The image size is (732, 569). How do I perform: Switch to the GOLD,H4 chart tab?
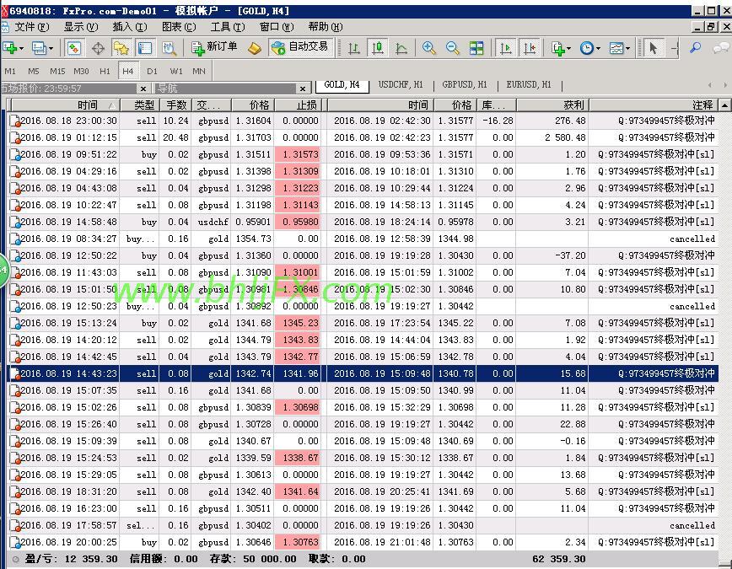tap(342, 85)
